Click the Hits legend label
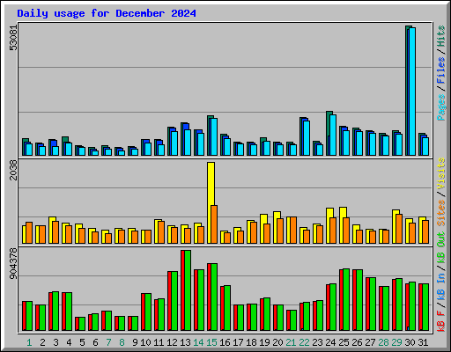This screenshot has height=352, width=451. (x=441, y=36)
